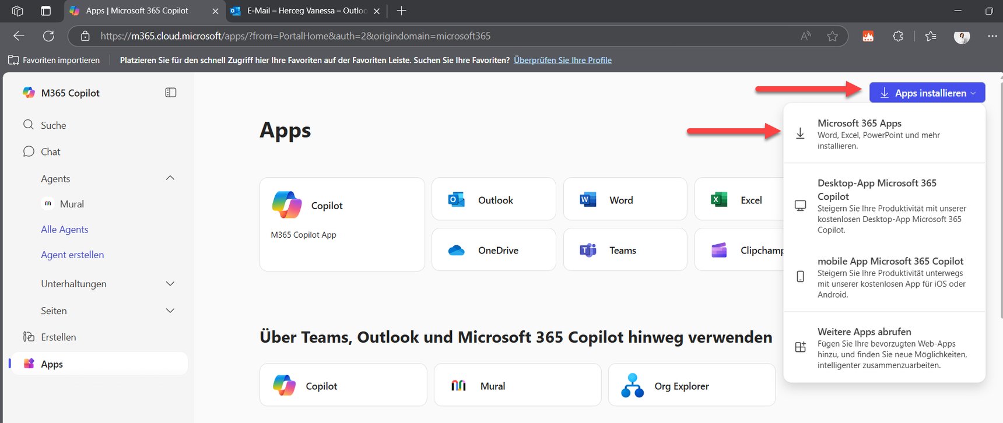Click the Apps installieren dropdown button
Viewport: 1003px width, 423px height.
(x=927, y=93)
